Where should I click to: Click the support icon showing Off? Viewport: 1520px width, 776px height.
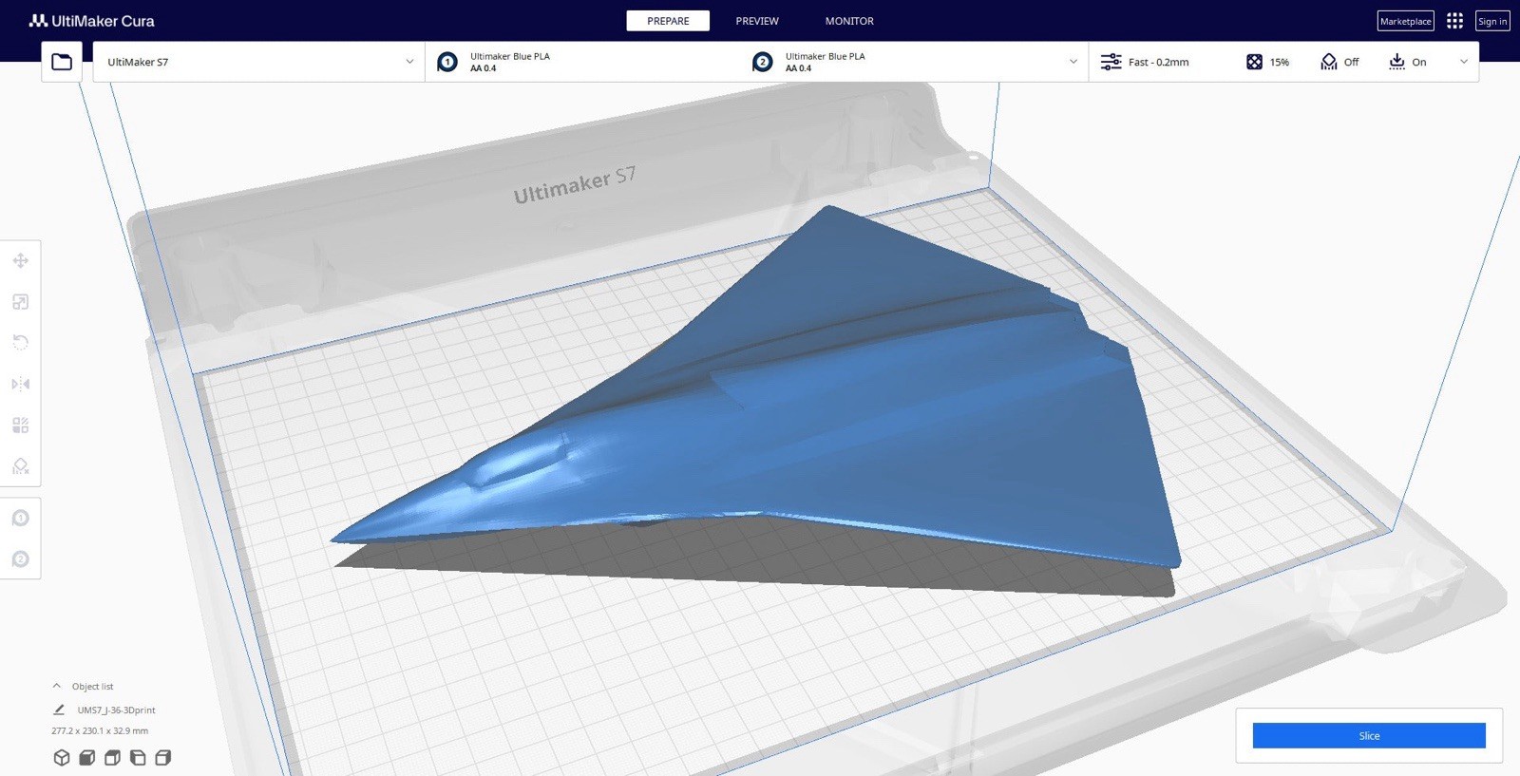tap(1329, 62)
